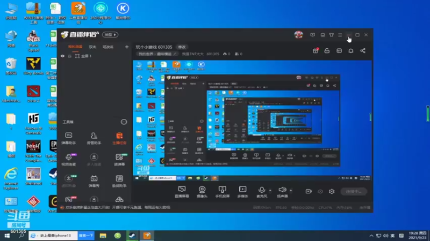Open the orange 主播任务 tool

tap(119, 138)
